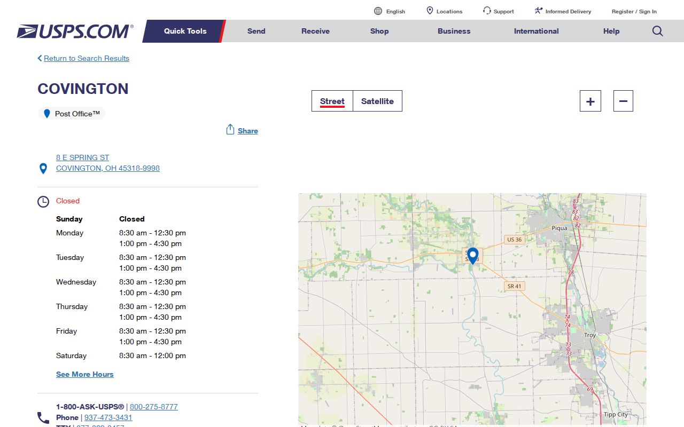Click Piqua label on the map
The width and height of the screenshot is (684, 427).
coord(559,228)
